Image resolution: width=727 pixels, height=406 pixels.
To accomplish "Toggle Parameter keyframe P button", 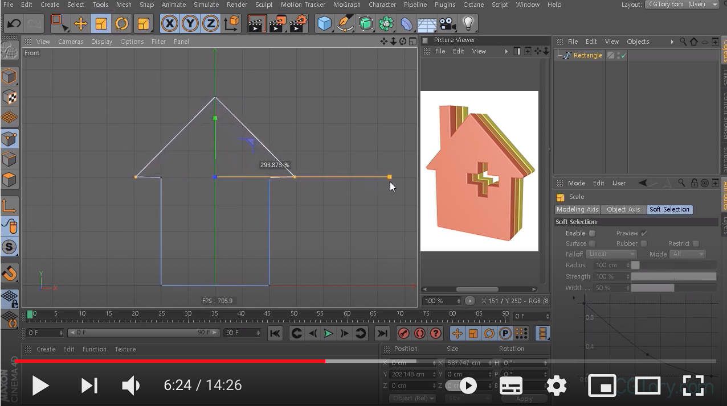I will tap(505, 334).
